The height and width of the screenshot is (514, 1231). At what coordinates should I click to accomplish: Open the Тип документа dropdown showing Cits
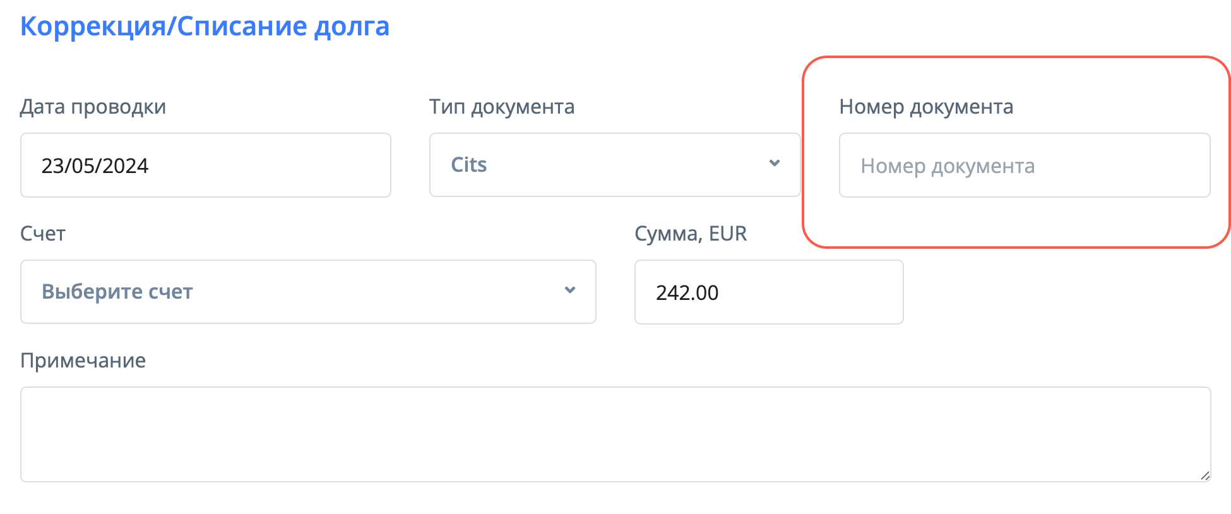(614, 165)
